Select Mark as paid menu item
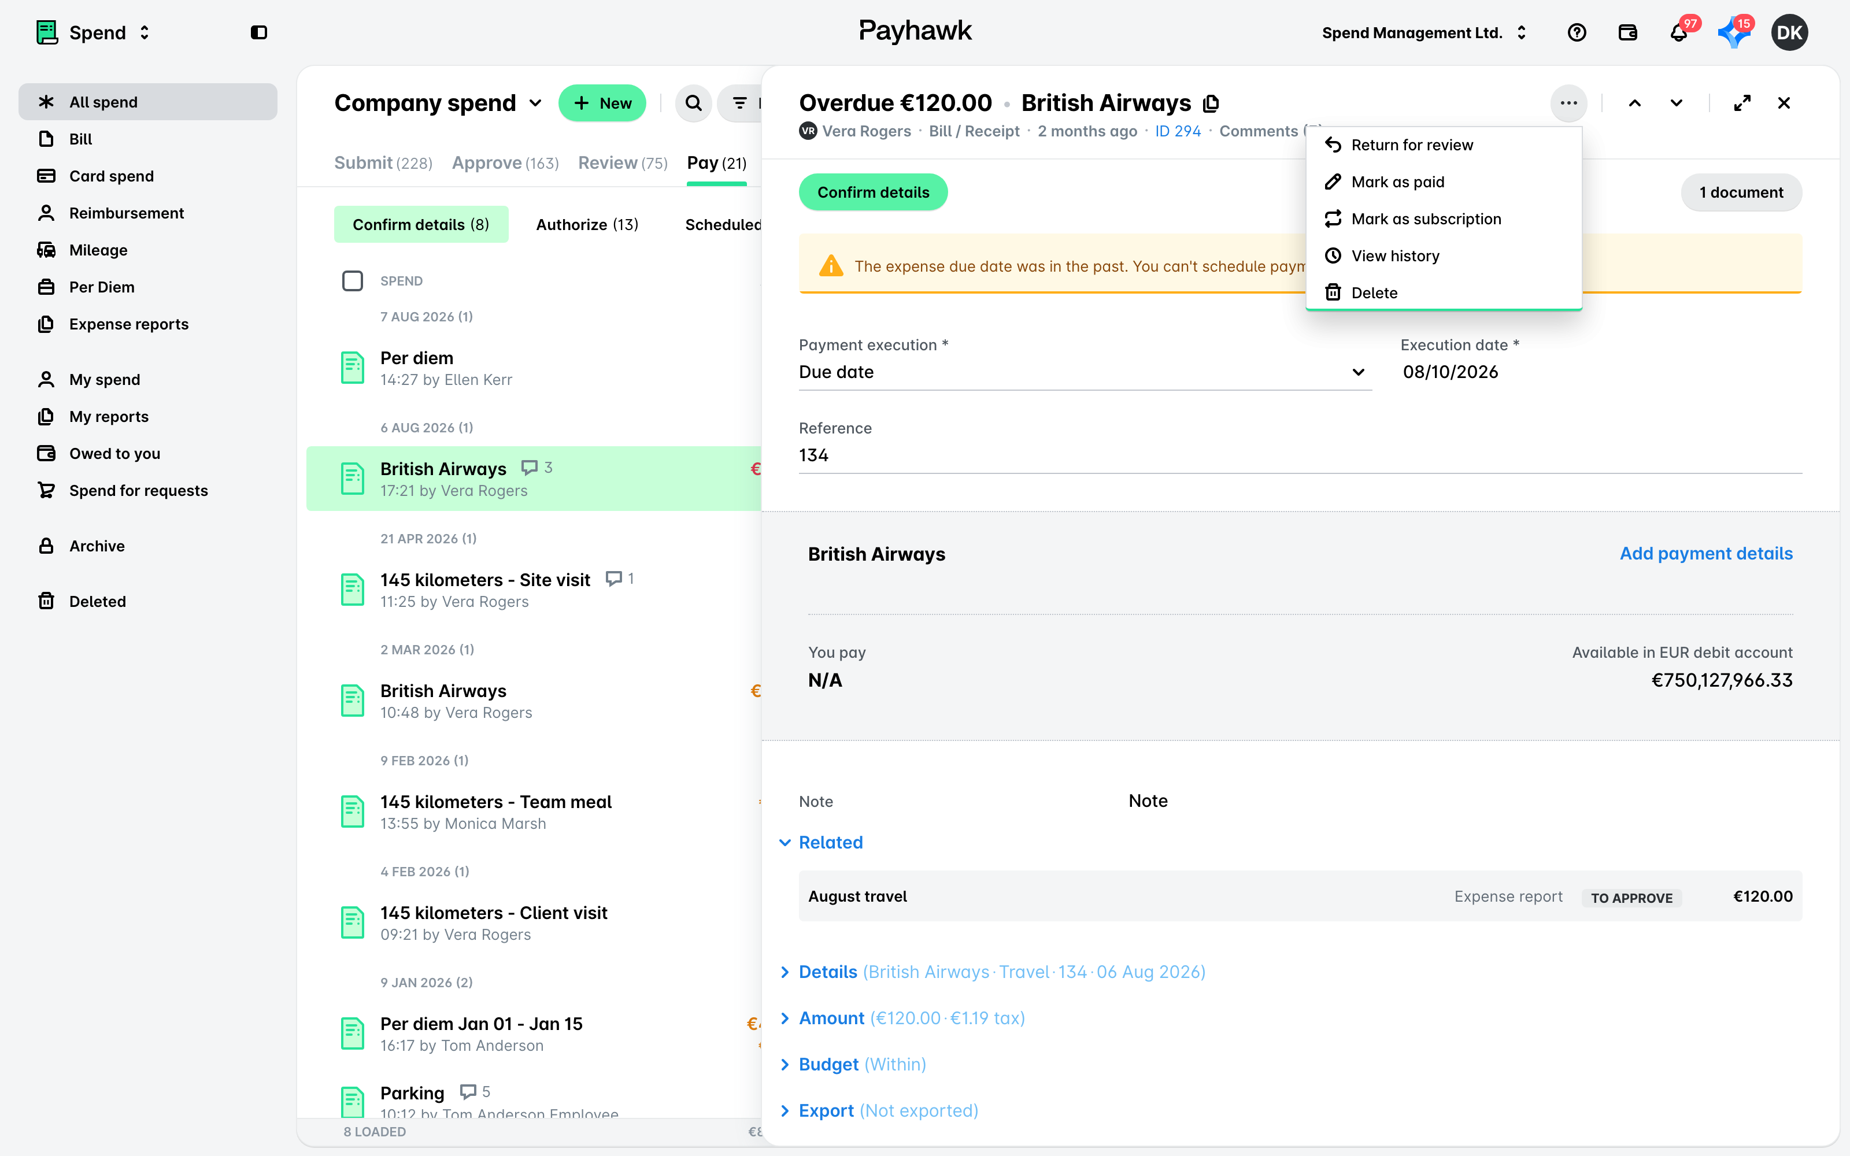Viewport: 1850px width, 1156px height. click(1444, 182)
